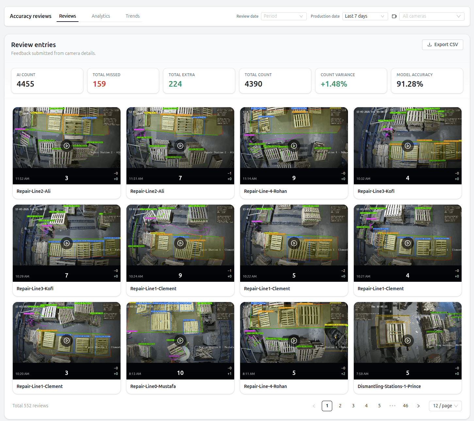474x421 pixels.
Task: Click the download icon inside Export CSV
Action: [x=430, y=44]
